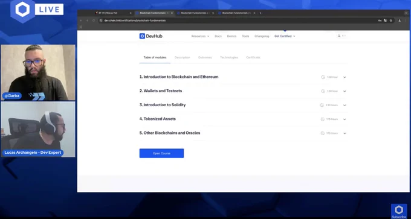Click the browser address bar URL
This screenshot has height=219, width=411.
(x=135, y=21)
